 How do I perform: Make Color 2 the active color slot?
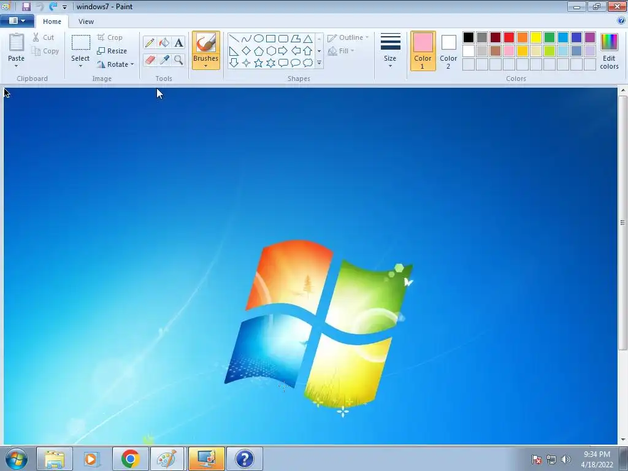pyautogui.click(x=448, y=51)
